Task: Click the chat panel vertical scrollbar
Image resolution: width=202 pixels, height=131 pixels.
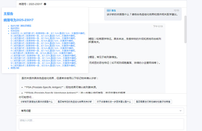Action: (x=186, y=30)
